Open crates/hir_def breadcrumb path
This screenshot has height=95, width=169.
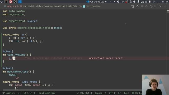pyautogui.click(x=52, y=6)
